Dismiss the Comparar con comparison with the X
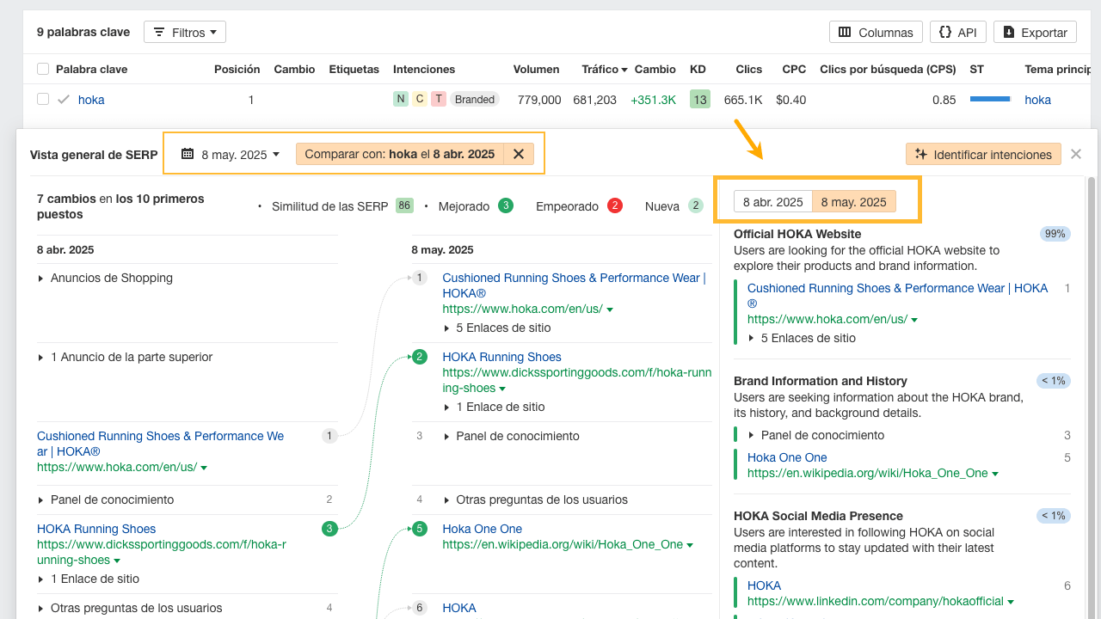1101x619 pixels. (519, 154)
